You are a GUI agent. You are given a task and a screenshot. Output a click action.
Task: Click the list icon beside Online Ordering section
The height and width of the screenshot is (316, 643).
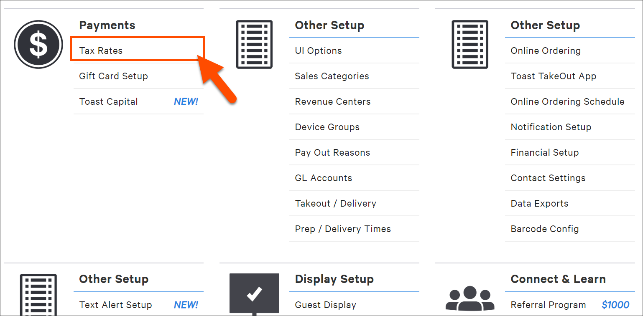click(x=469, y=44)
